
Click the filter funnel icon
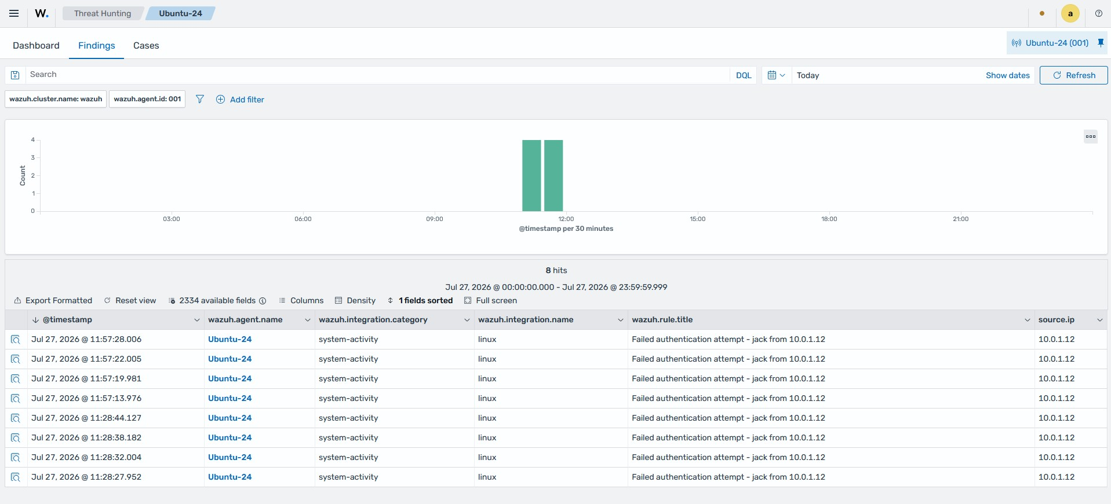tap(200, 100)
